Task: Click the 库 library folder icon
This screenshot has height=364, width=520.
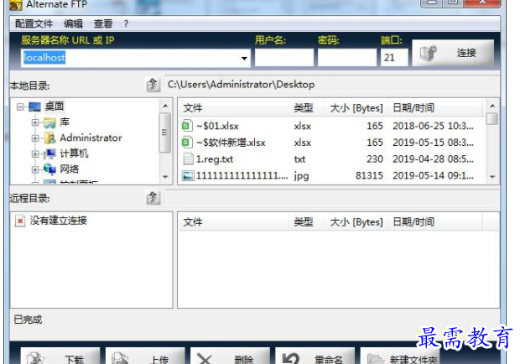Action: (x=49, y=122)
